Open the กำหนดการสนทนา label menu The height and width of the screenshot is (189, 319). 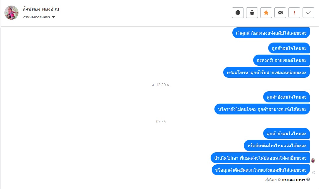tap(37, 17)
